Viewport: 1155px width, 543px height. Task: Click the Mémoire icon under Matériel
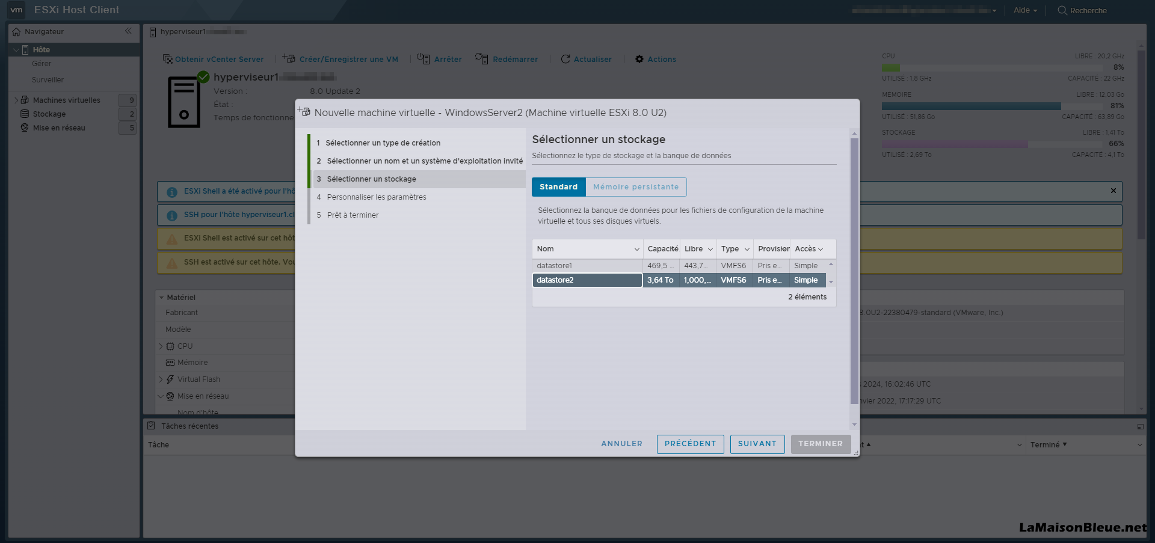[170, 363]
